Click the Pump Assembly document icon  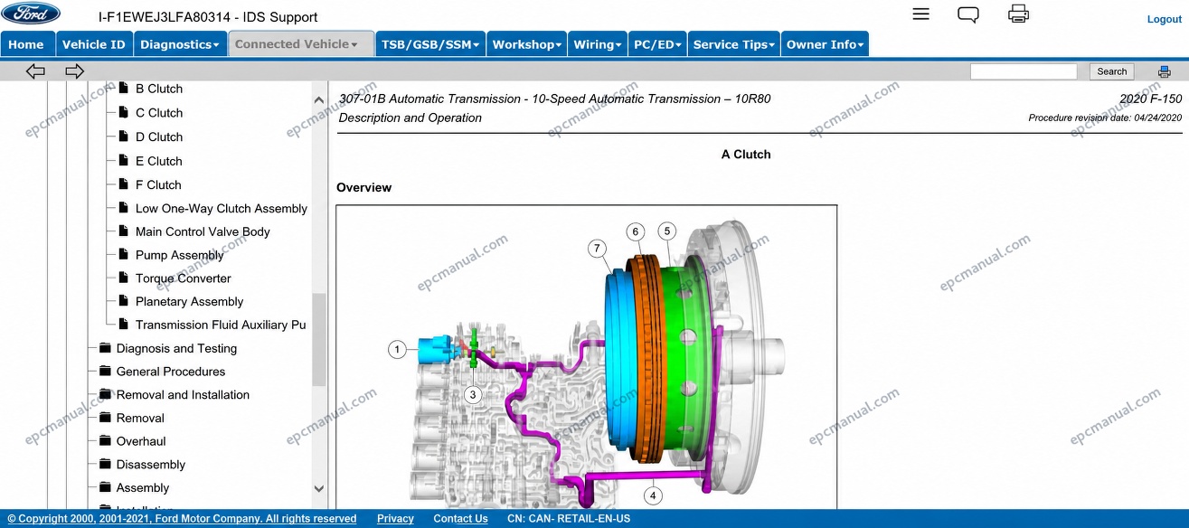tap(123, 254)
